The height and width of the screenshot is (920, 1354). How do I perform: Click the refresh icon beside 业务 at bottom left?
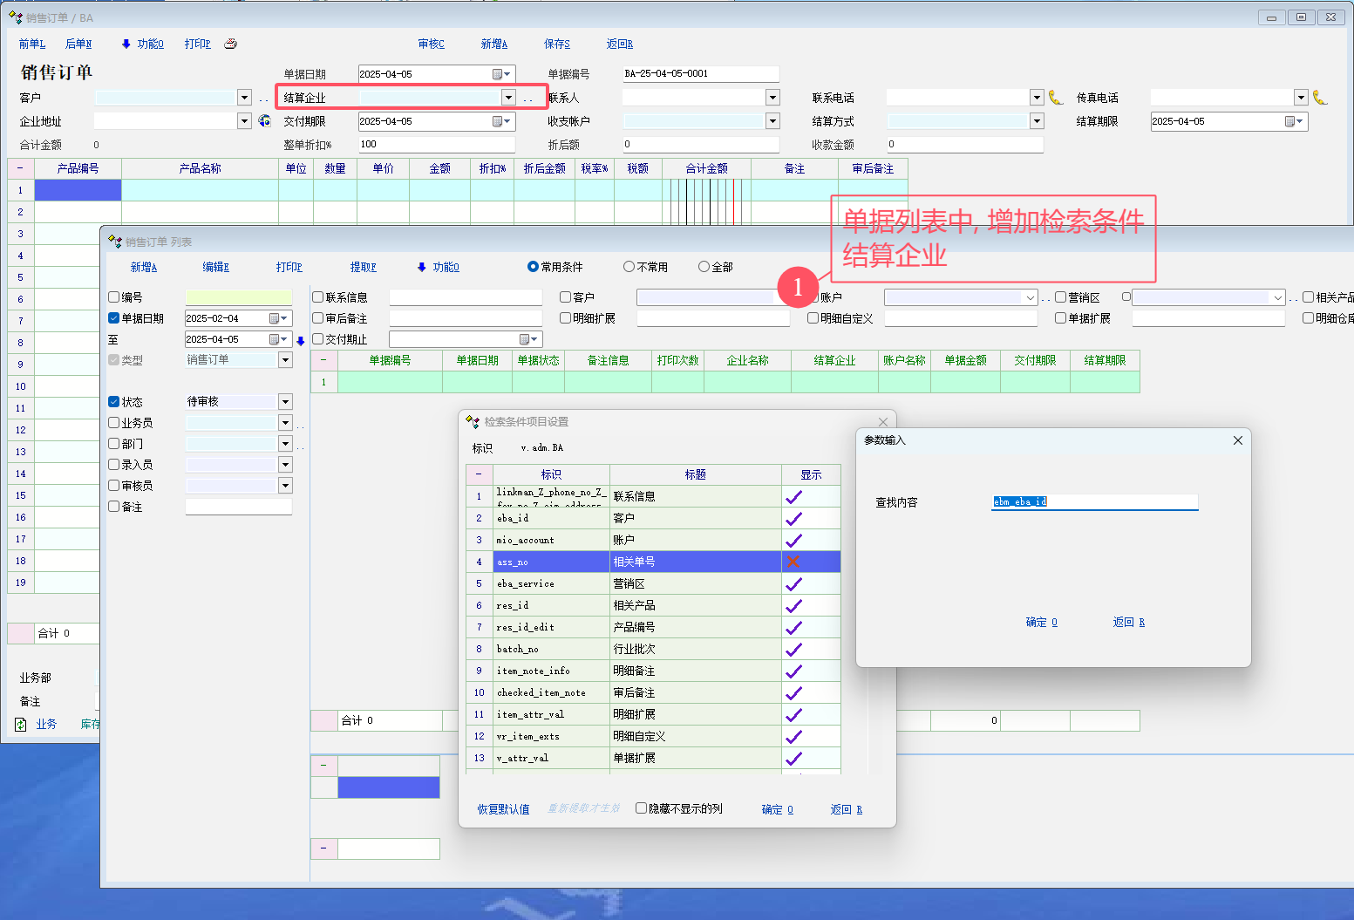tap(21, 724)
